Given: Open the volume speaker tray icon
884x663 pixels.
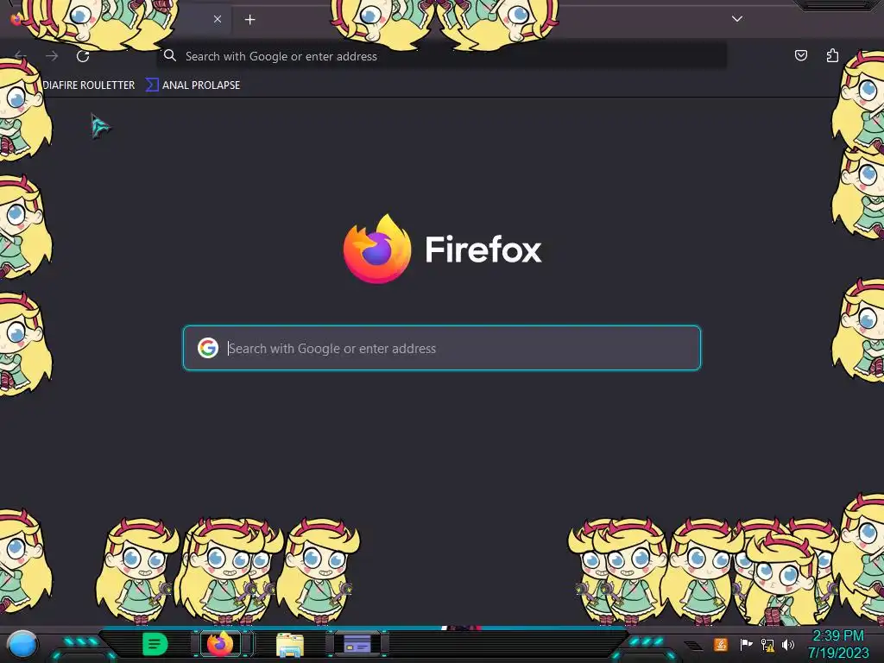Looking at the screenshot, I should 788,644.
